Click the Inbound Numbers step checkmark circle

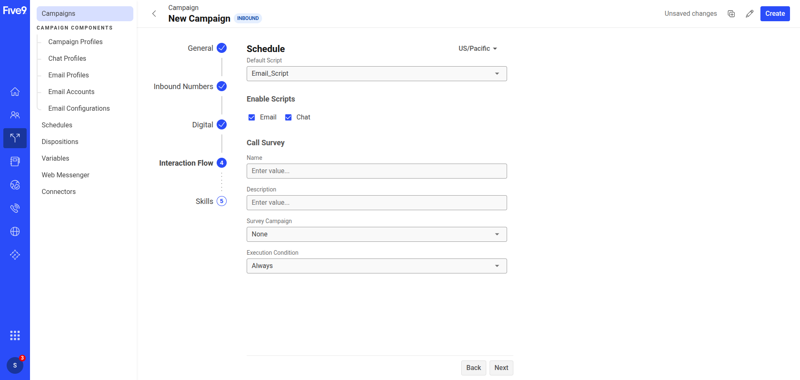[222, 86]
